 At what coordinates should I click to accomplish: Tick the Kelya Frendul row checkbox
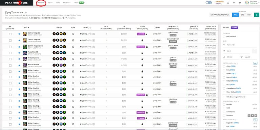10,53
